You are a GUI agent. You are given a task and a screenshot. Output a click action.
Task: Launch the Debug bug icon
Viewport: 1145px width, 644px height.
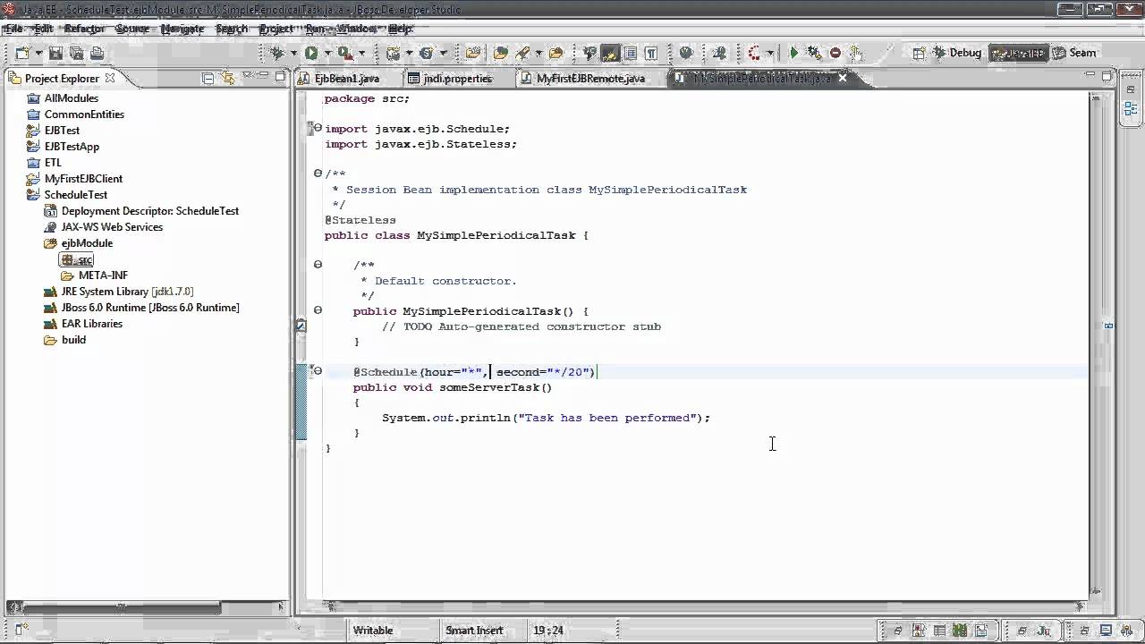click(x=277, y=54)
